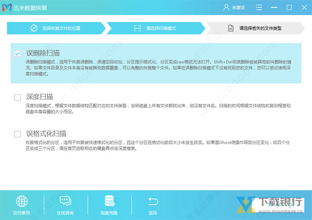Screen dimensions: 312x220
Task: Select the 深度扫描 heading
Action: click(x=40, y=97)
